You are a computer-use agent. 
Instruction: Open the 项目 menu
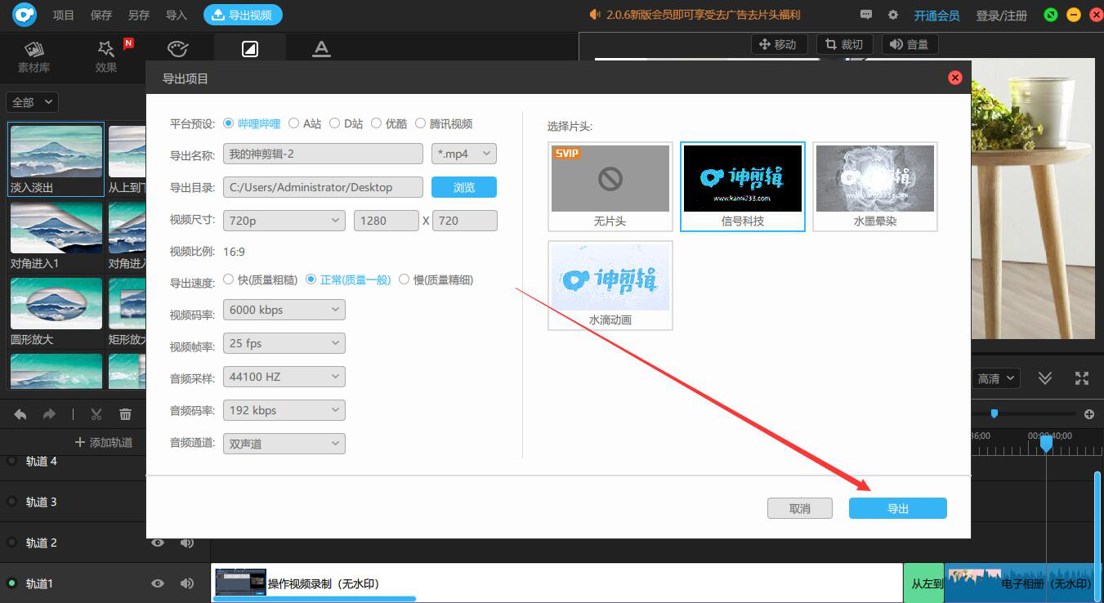[x=63, y=15]
